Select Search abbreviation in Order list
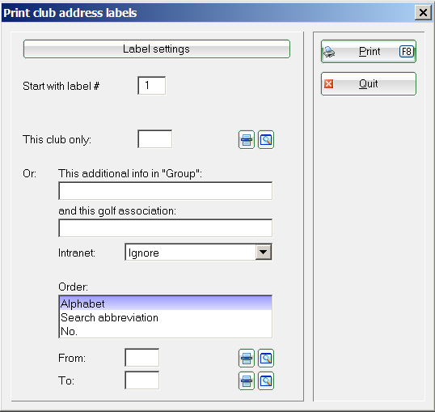 (x=165, y=317)
